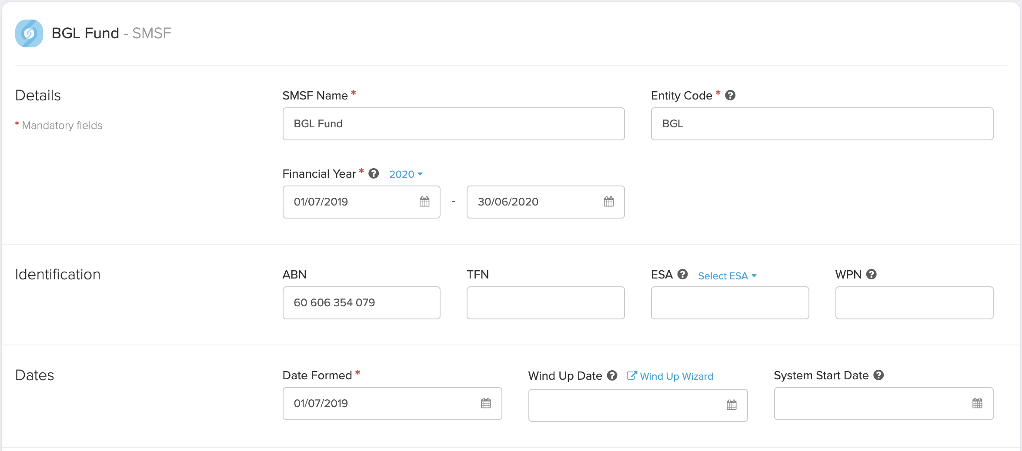Click the 'BGL Fund - SMSF' page title
1022x451 pixels.
point(111,33)
